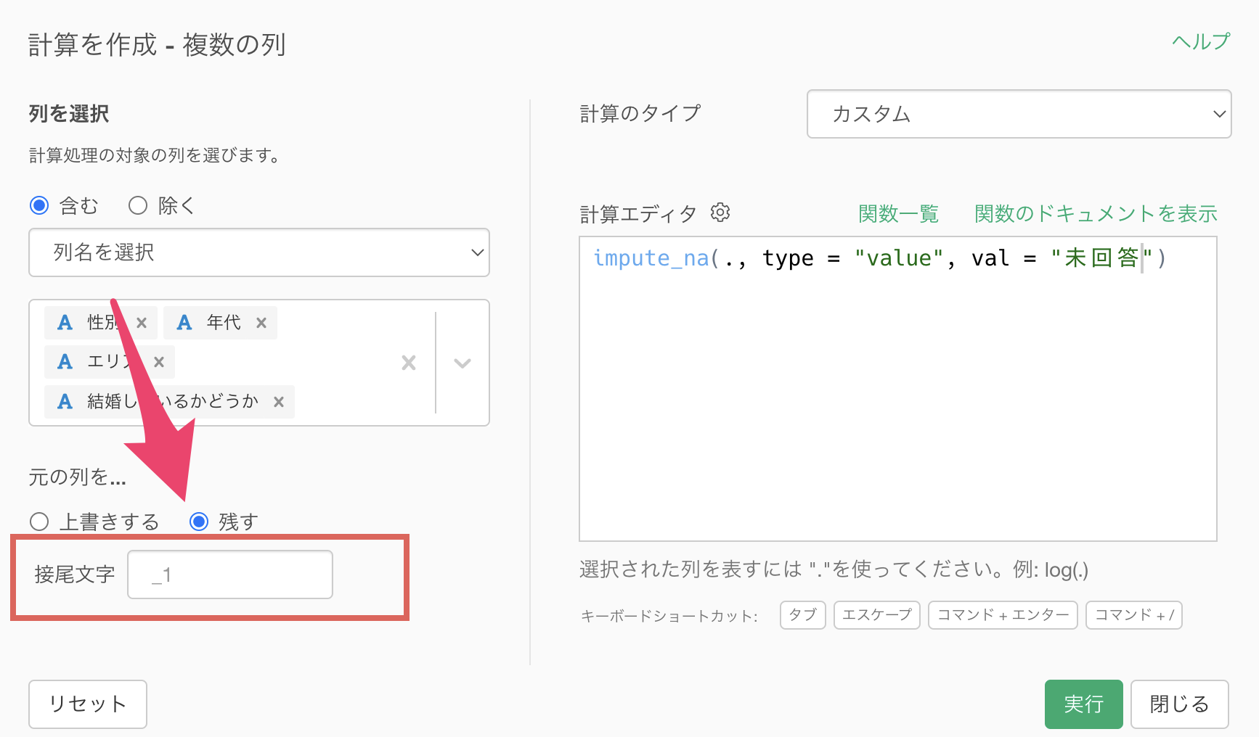The height and width of the screenshot is (737, 1259).
Task: Choose 残す to keep original columns
Action: click(199, 522)
